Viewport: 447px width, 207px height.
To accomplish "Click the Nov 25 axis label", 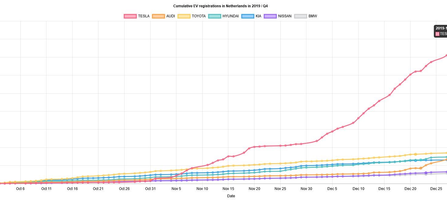I will click(280, 189).
